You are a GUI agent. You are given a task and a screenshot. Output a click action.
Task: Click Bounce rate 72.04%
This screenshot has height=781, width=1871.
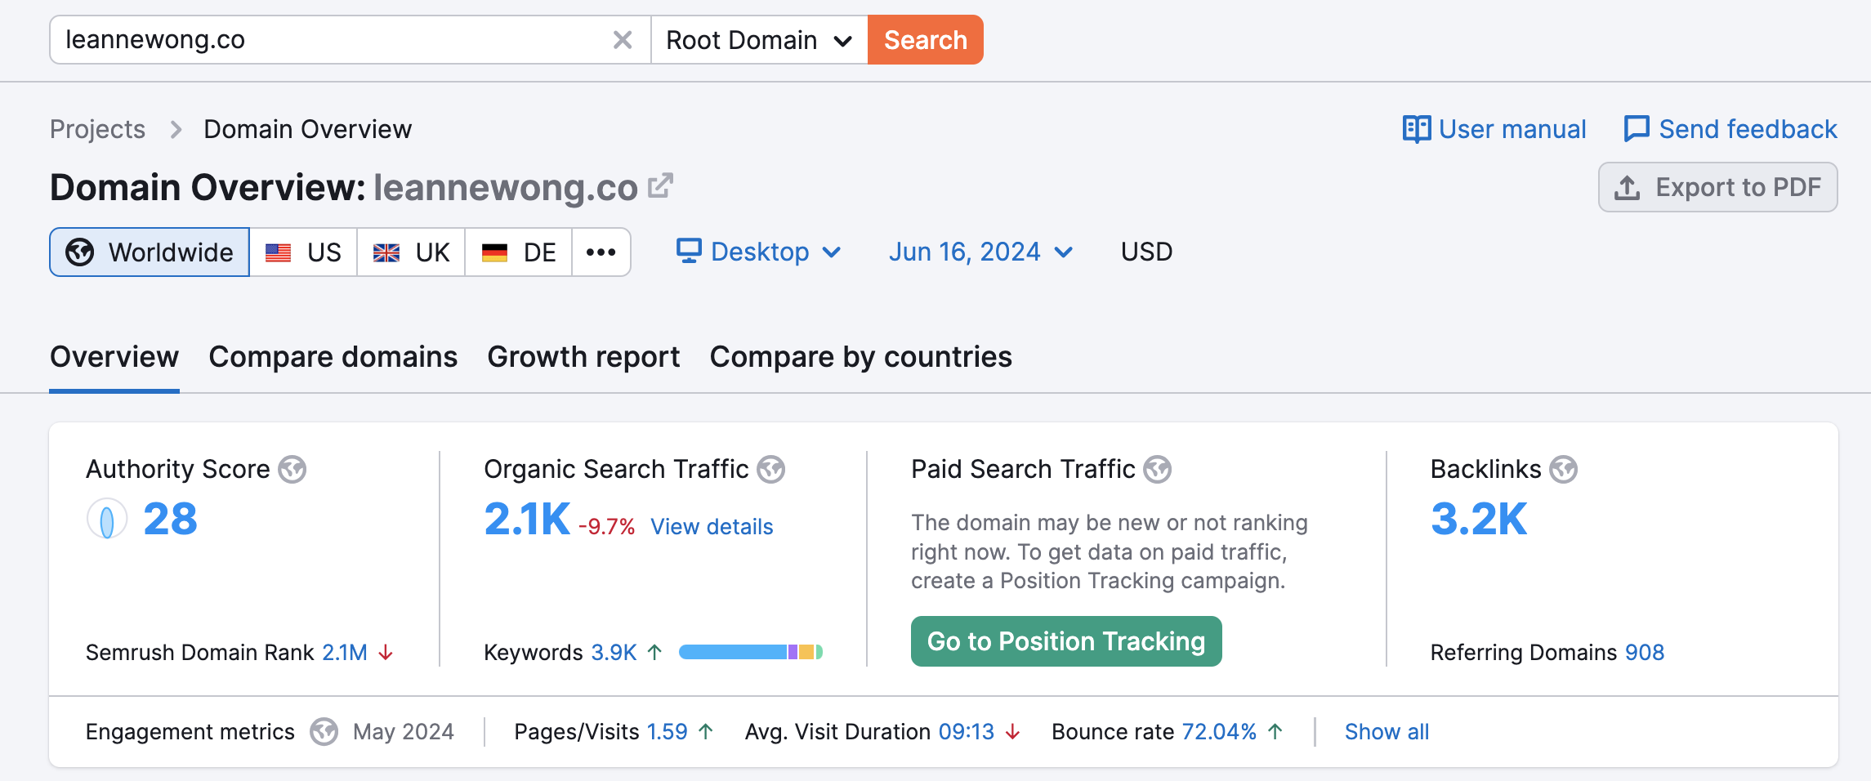(x=1219, y=732)
